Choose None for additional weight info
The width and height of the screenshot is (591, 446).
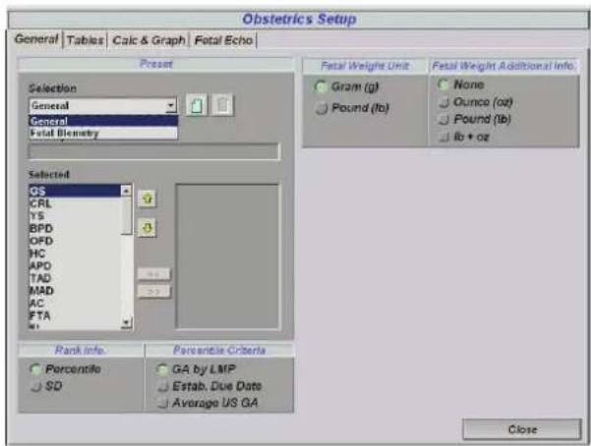(444, 84)
